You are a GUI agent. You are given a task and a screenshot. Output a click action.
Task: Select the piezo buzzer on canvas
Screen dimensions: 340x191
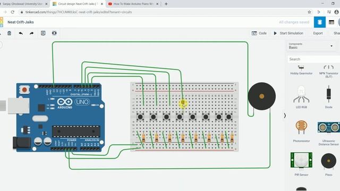pos(262,96)
